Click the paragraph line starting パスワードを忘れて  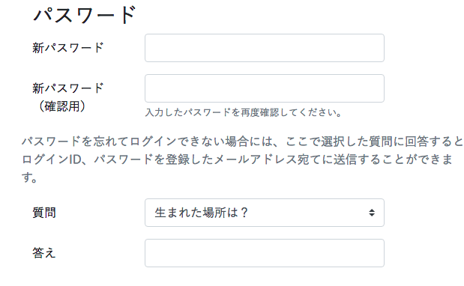(242, 142)
